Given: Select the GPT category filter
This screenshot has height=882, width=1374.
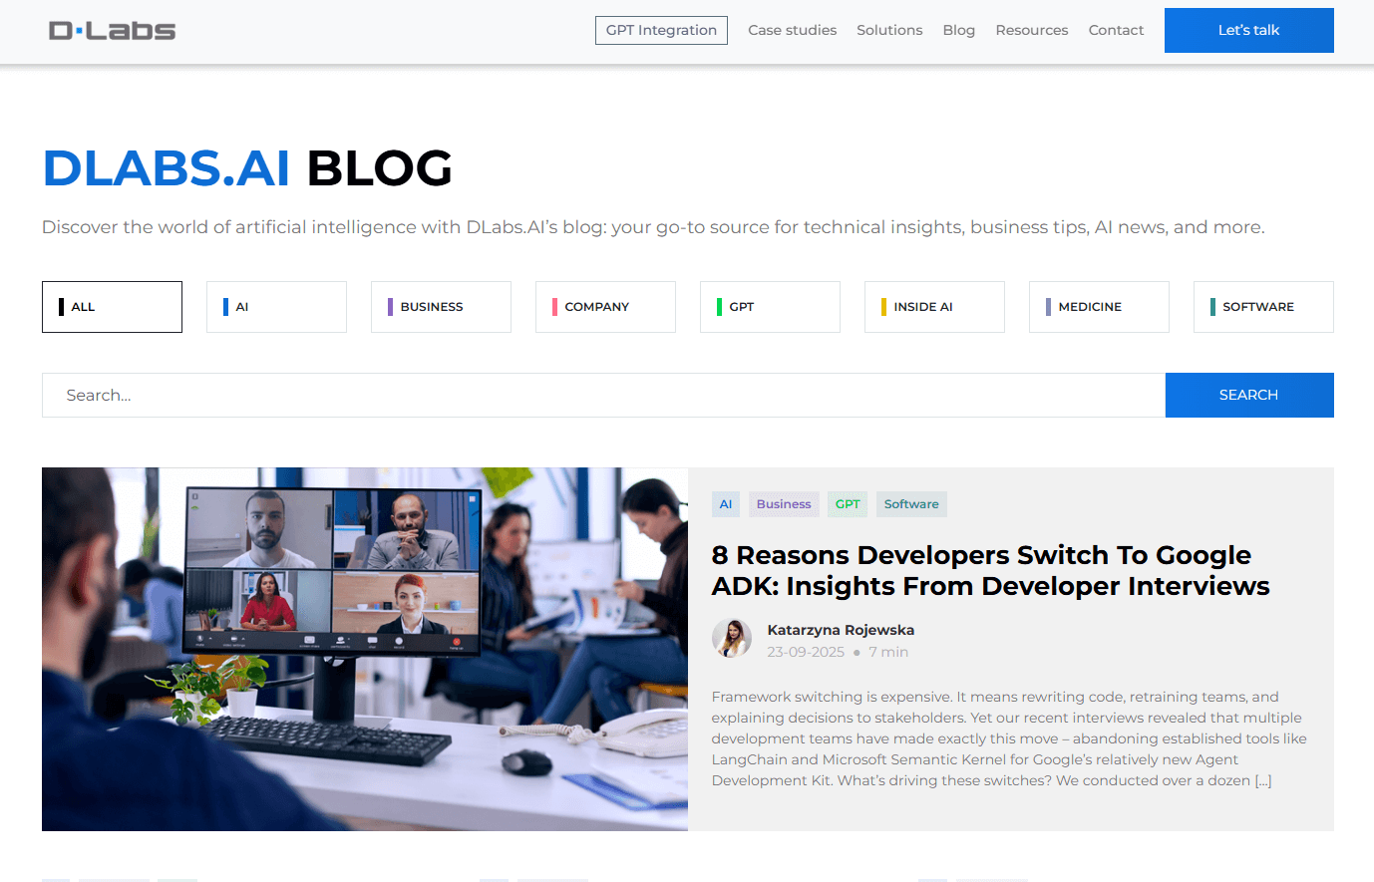Looking at the screenshot, I should point(770,306).
